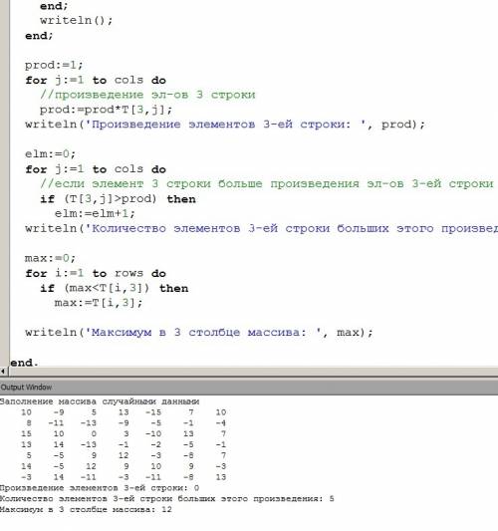Click the max:=0; line

(50, 258)
